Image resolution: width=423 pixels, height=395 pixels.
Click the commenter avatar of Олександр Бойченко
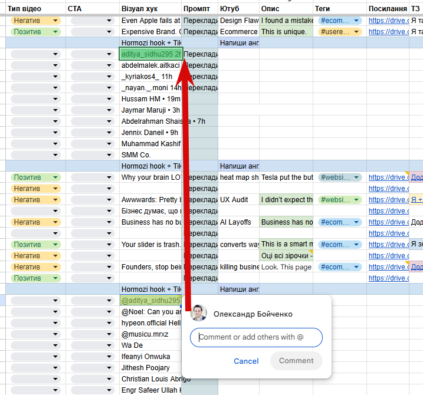(199, 313)
